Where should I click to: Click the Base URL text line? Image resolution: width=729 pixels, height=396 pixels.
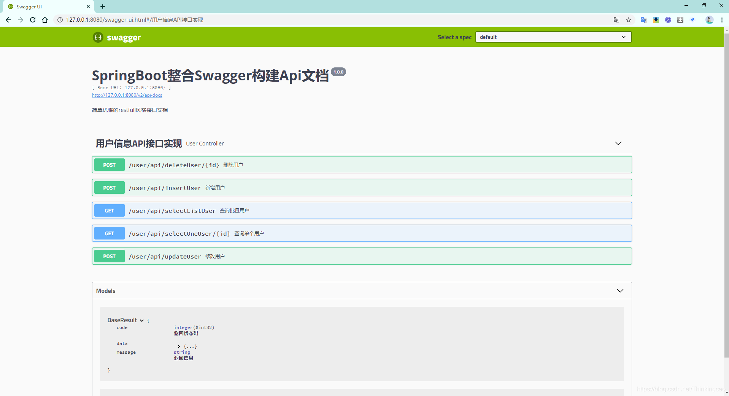coord(132,88)
